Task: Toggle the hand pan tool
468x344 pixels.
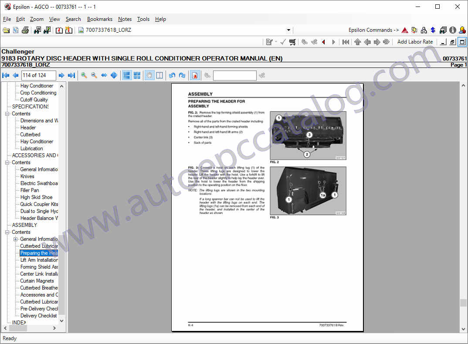Action: point(149,75)
